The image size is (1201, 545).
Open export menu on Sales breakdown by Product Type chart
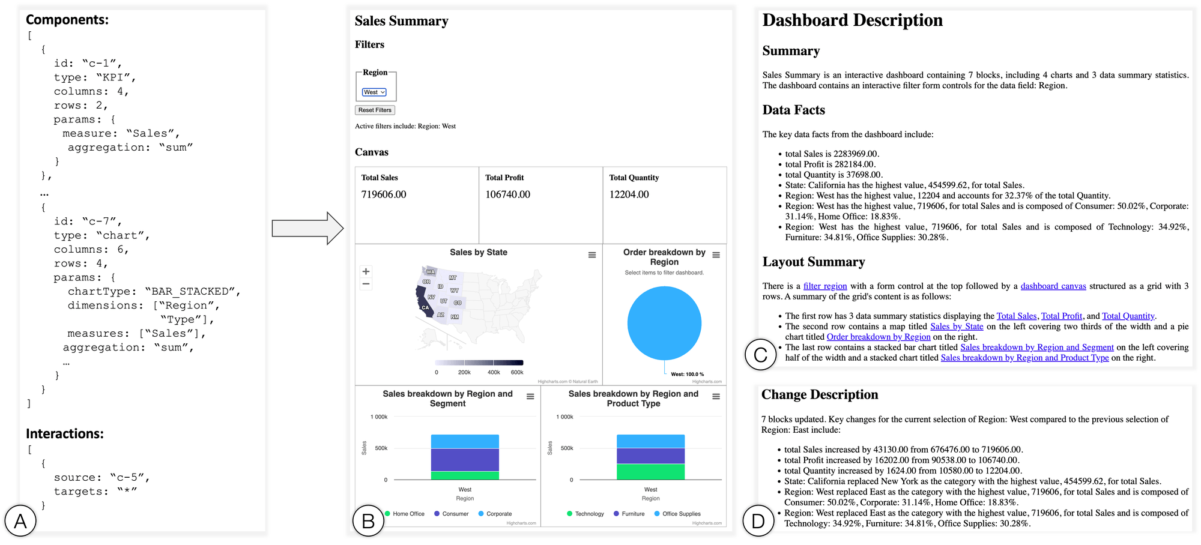click(x=716, y=396)
